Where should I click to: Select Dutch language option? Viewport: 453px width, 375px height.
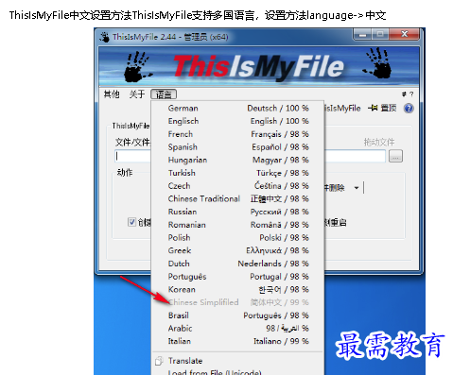click(x=238, y=264)
